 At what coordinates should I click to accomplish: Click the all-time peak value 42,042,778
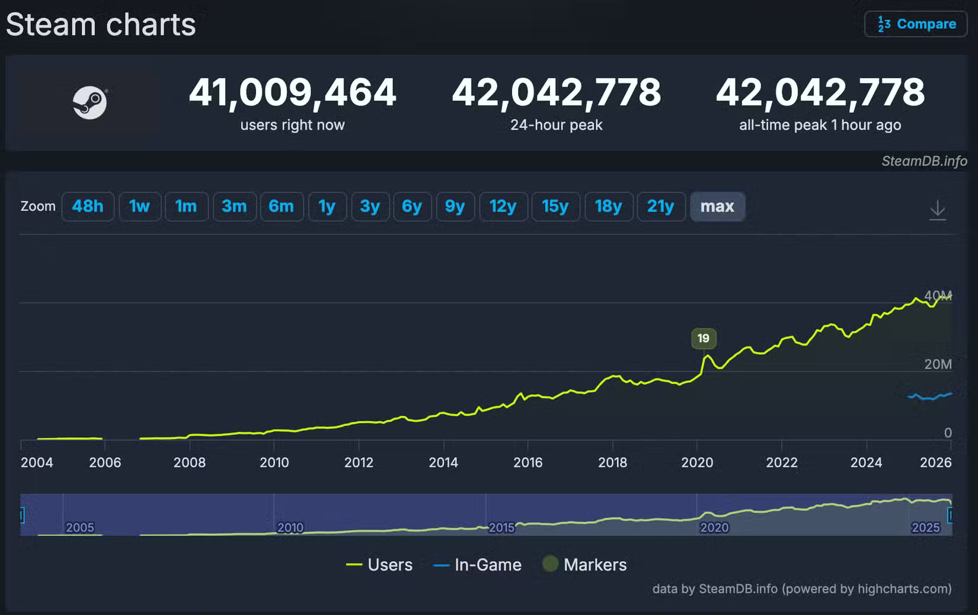pos(820,92)
